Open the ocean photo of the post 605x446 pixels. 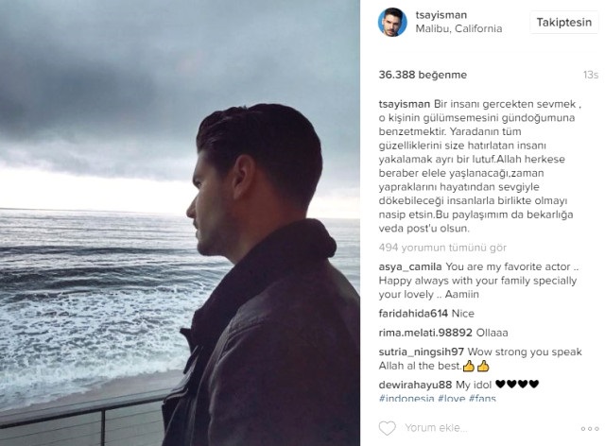click(180, 223)
